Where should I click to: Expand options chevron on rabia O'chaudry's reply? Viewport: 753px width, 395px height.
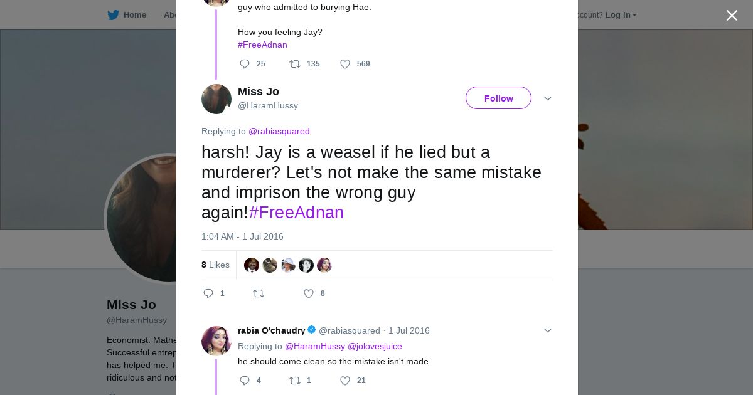click(547, 330)
